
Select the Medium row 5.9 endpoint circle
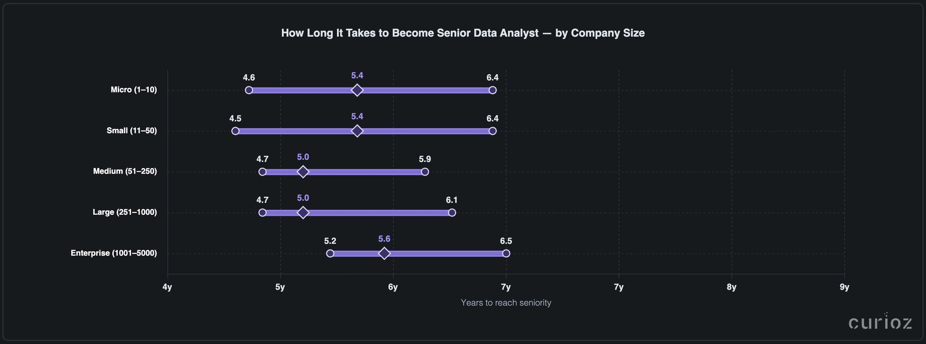pos(425,172)
